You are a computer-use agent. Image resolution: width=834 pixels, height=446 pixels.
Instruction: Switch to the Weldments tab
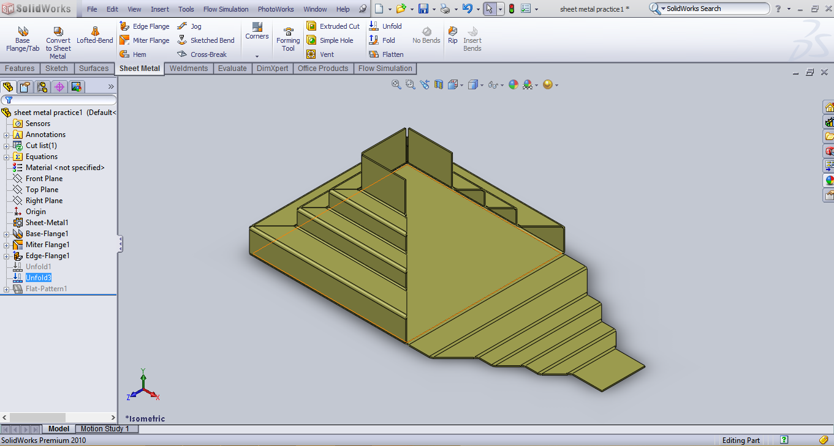tap(189, 68)
